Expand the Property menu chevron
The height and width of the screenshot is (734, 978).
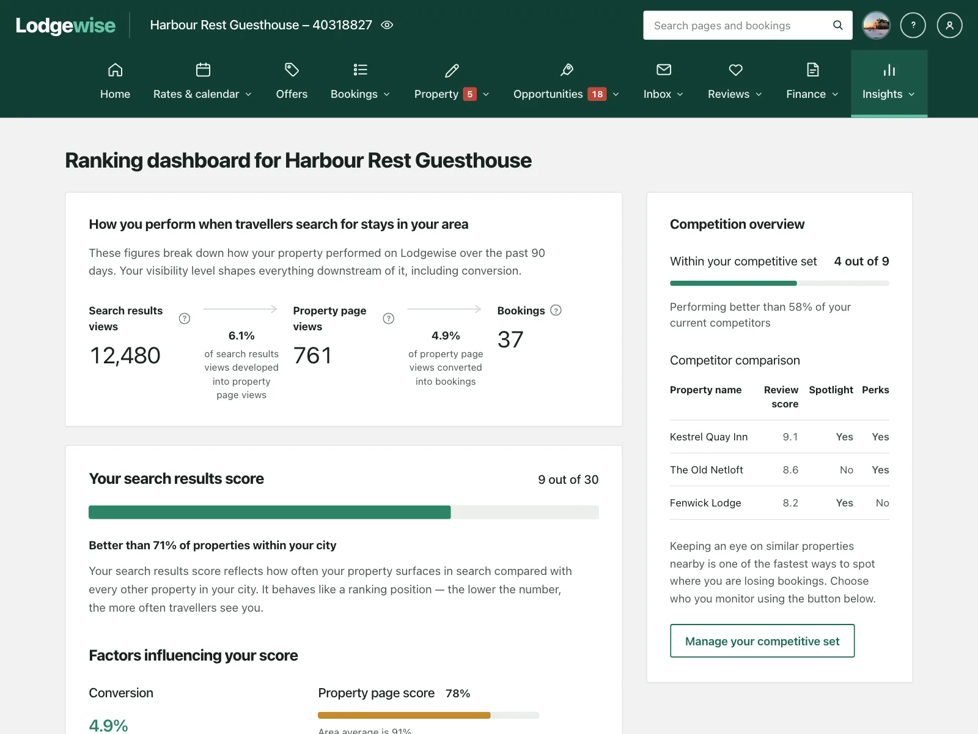[x=486, y=94]
